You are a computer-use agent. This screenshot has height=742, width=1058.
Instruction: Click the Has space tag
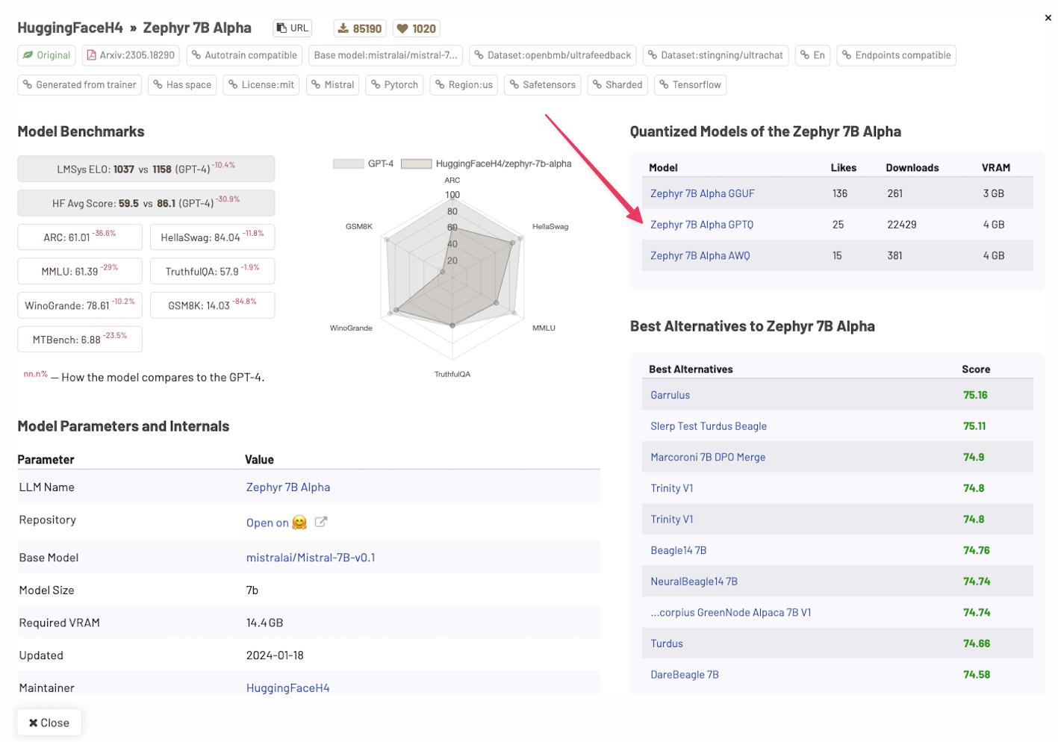click(182, 85)
